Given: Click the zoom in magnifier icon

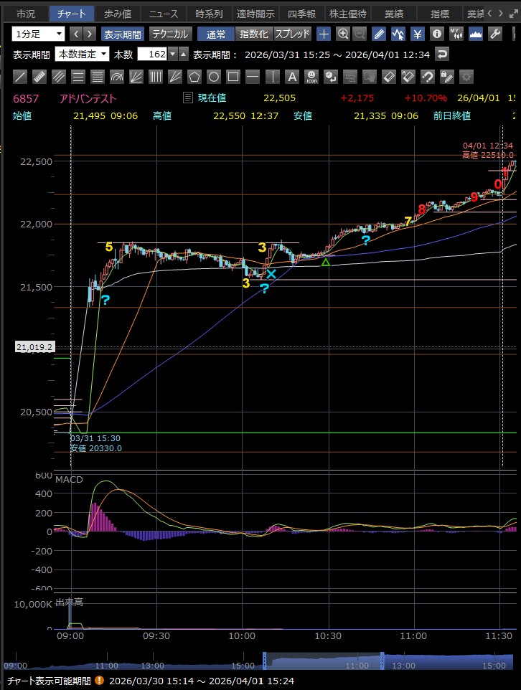Looking at the screenshot, I should pyautogui.click(x=343, y=34).
